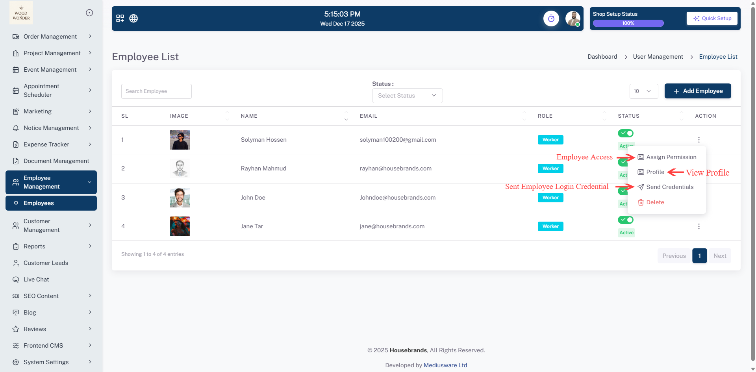Open the globe language icon
This screenshot has height=372, width=756.
coord(133,19)
